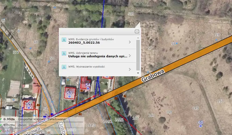Click info icon beside Wyznaczanie wysokości
Viewport: 232px width, 135px height.
coord(64,67)
